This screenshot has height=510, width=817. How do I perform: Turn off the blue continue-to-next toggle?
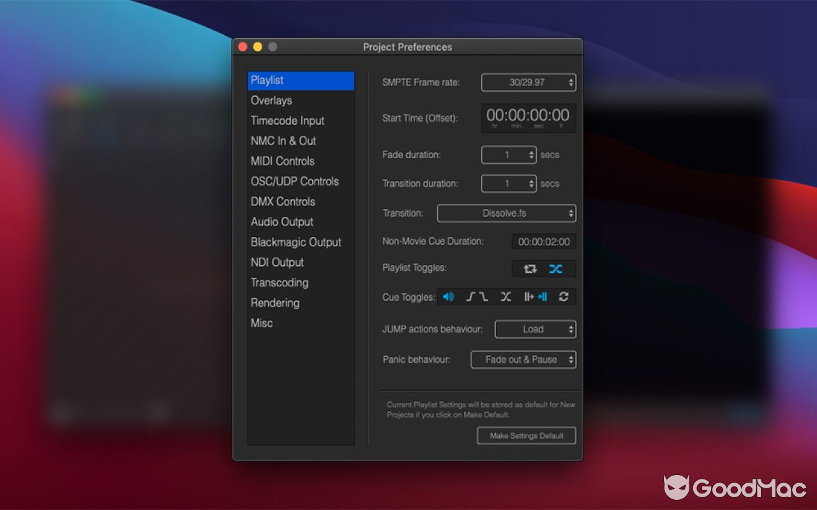pyautogui.click(x=543, y=296)
